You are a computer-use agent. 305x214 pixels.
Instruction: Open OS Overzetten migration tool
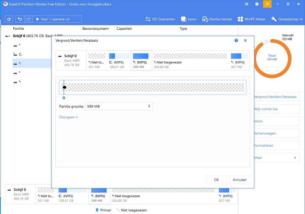pyautogui.click(x=160, y=19)
